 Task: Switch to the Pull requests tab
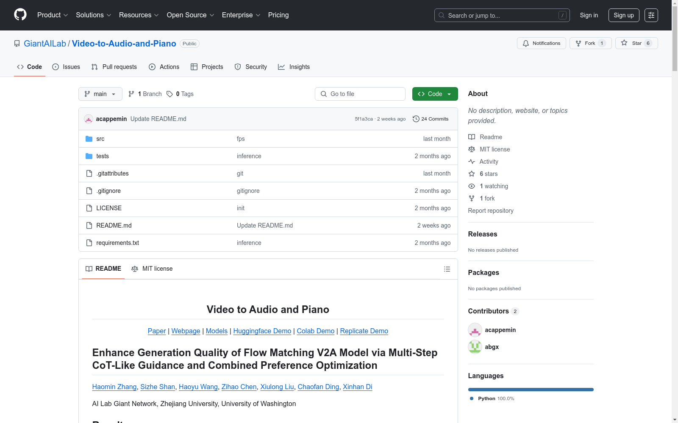[114, 67]
